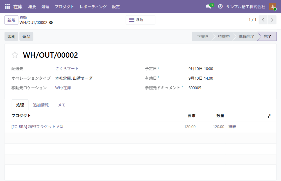The width and height of the screenshot is (281, 181).
Task: Open the プロダクト menu
Action: tap(64, 7)
